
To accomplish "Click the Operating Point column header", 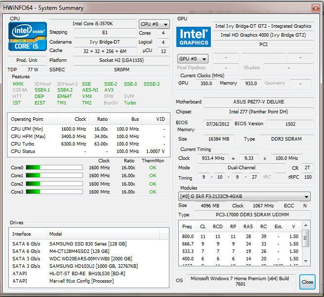I will pos(33,119).
